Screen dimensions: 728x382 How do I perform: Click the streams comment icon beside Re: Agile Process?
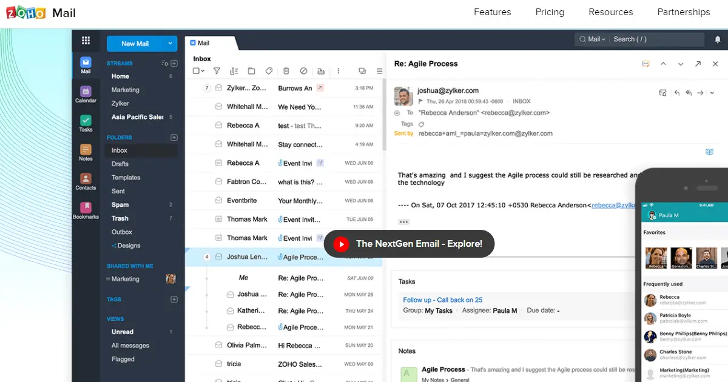[x=646, y=64]
